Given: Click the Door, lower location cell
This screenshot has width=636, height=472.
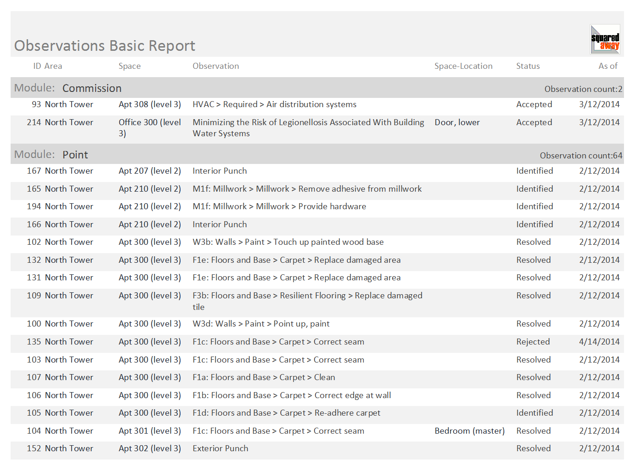Looking at the screenshot, I should pyautogui.click(x=457, y=122).
